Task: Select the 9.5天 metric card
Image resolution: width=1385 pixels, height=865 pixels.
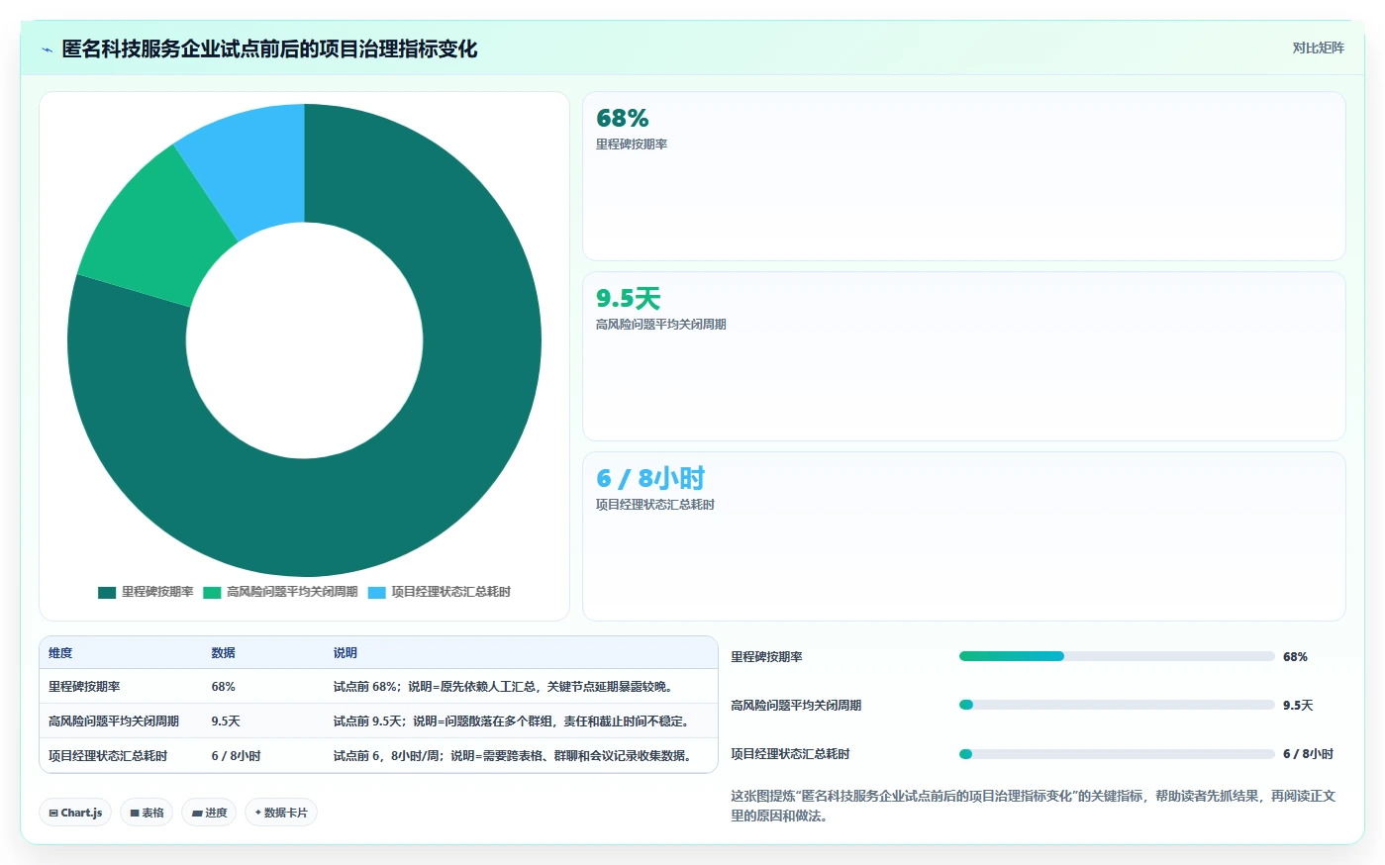Action: pyautogui.click(x=963, y=356)
